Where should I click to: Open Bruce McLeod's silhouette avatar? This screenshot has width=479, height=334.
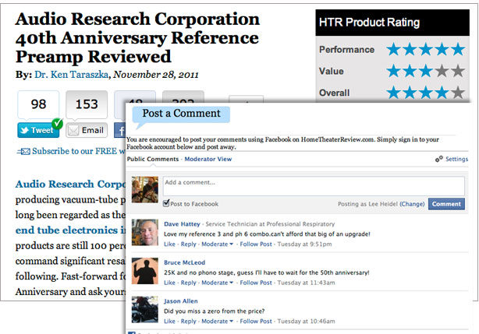(x=145, y=271)
